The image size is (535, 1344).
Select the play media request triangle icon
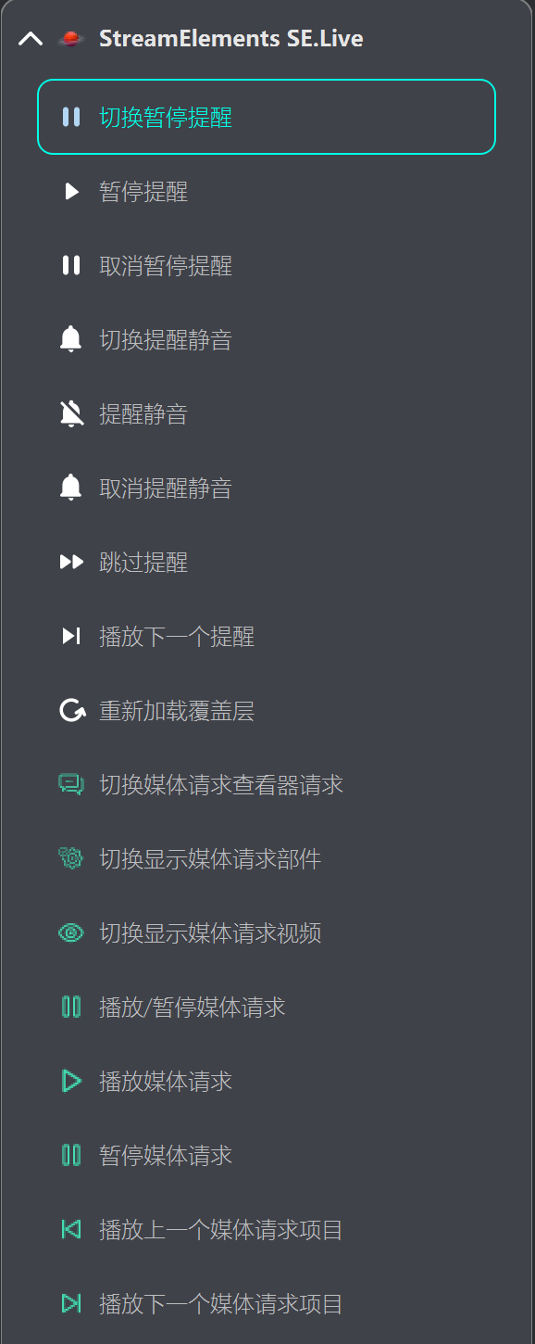click(x=71, y=1081)
